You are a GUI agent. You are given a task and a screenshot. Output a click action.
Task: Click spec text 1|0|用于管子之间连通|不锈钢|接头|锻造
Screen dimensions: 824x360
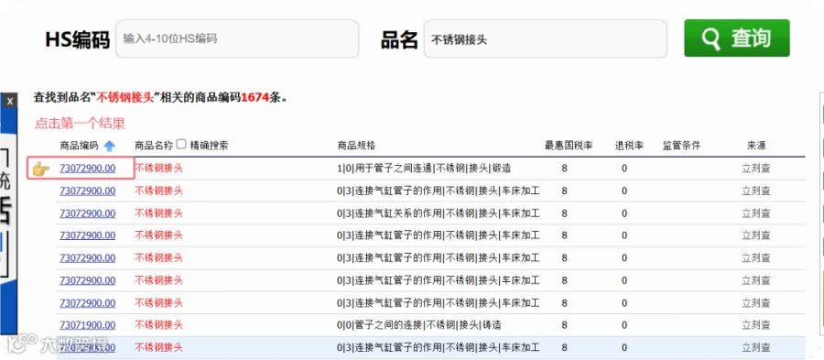[x=424, y=169]
